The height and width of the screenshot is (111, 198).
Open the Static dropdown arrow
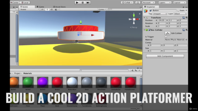tap(186, 10)
